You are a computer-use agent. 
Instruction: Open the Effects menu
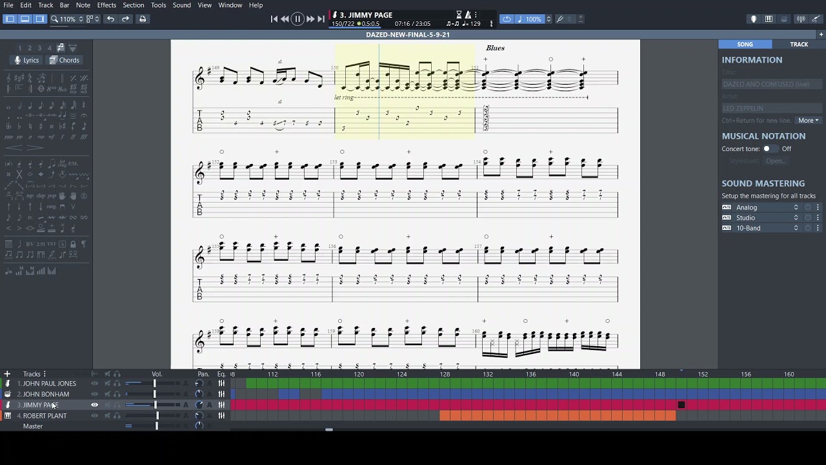coord(106,5)
